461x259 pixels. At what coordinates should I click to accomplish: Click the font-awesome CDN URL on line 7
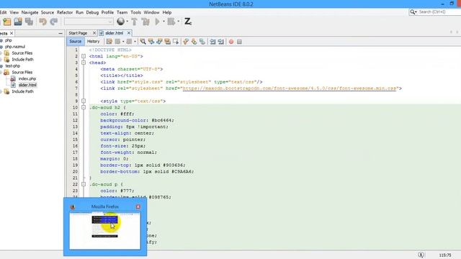click(290, 88)
